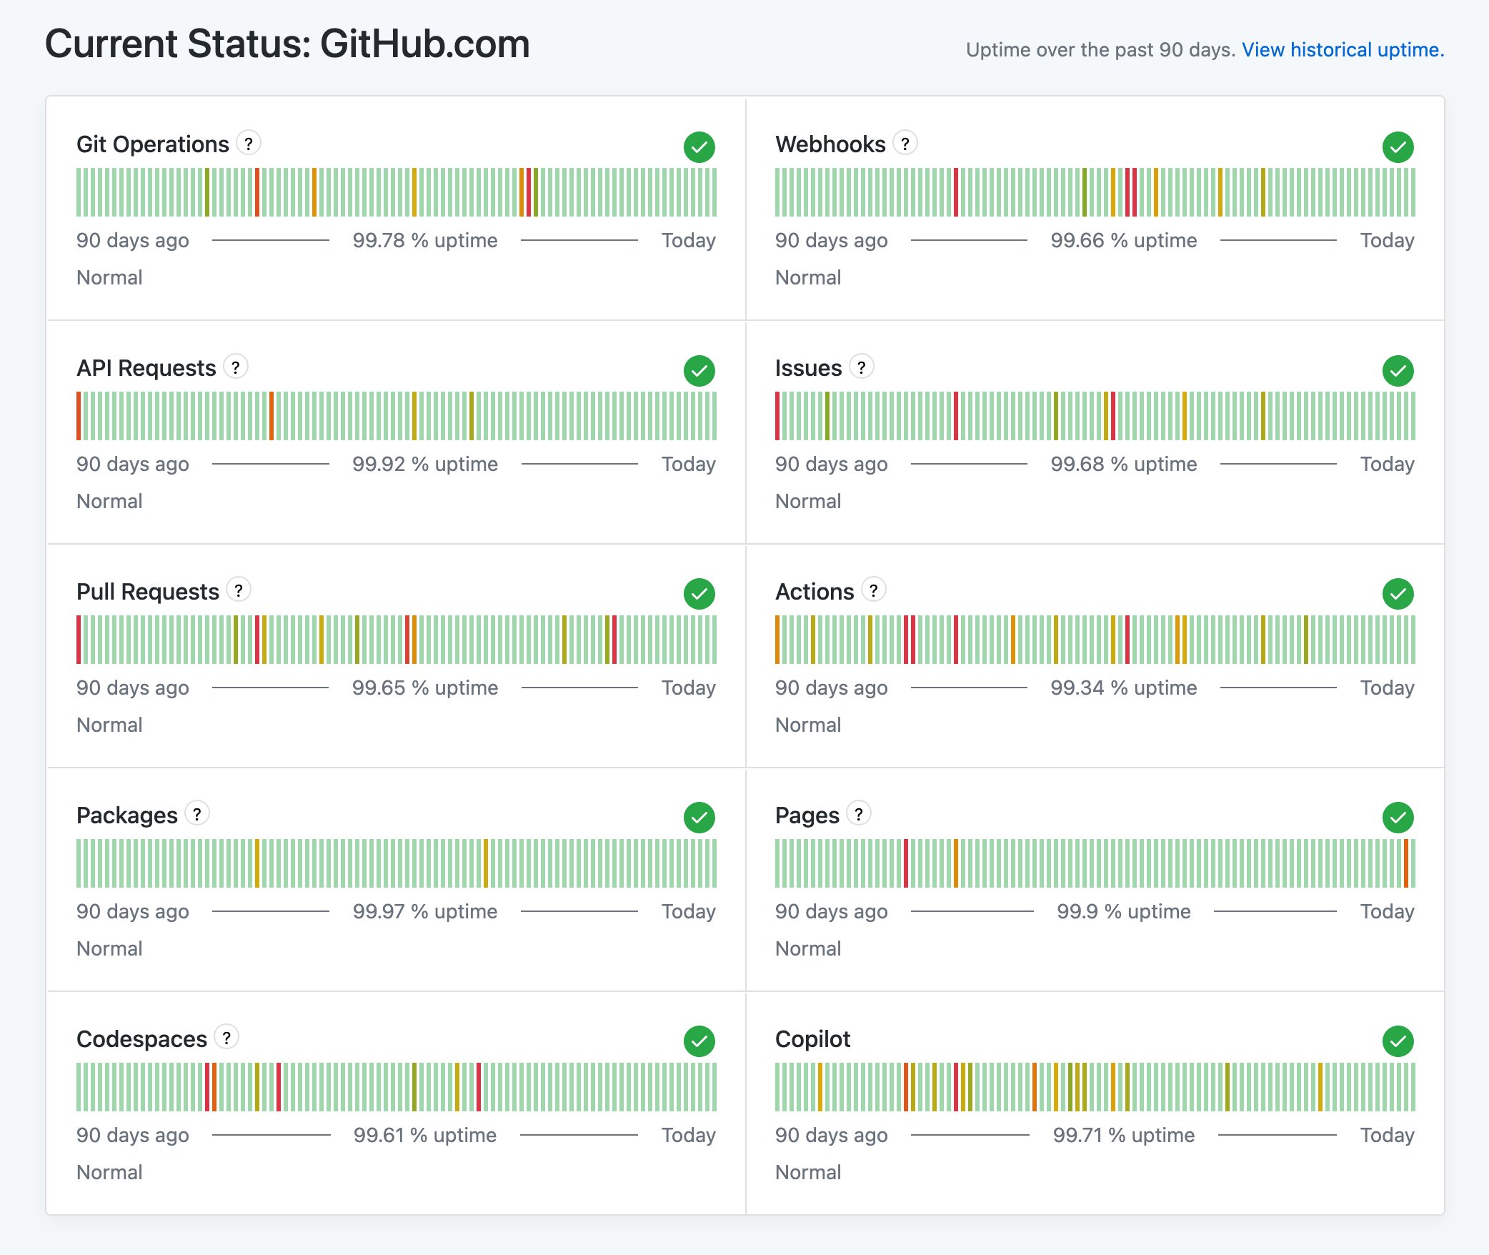Click the Pages operational status checkmark
Screen dimensions: 1489x1255
1398,818
